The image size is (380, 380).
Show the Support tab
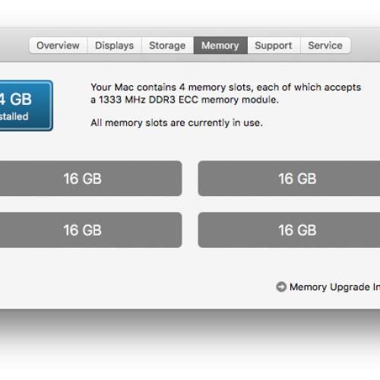(x=274, y=46)
